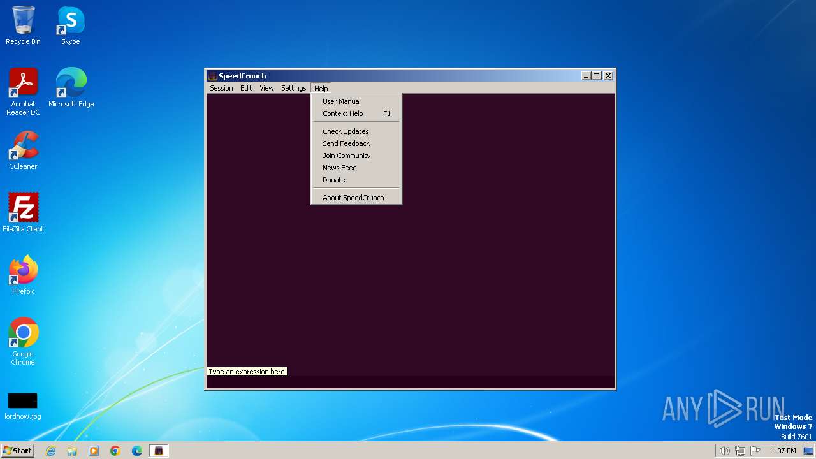Open Acrobat Reader DC shortcut

coord(23,91)
